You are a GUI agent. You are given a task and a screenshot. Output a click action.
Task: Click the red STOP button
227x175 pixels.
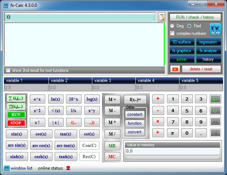coord(16,123)
